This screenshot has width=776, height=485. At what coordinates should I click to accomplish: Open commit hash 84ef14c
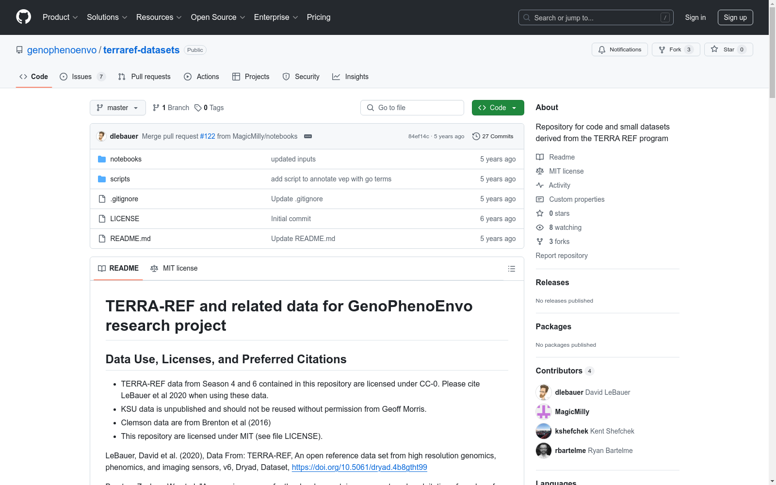click(419, 136)
